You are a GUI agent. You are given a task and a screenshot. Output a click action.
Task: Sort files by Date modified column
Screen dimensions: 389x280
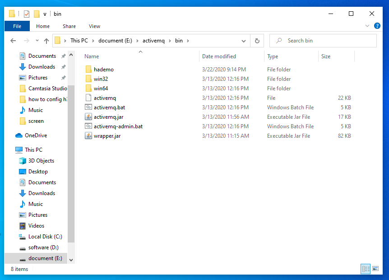(x=219, y=56)
